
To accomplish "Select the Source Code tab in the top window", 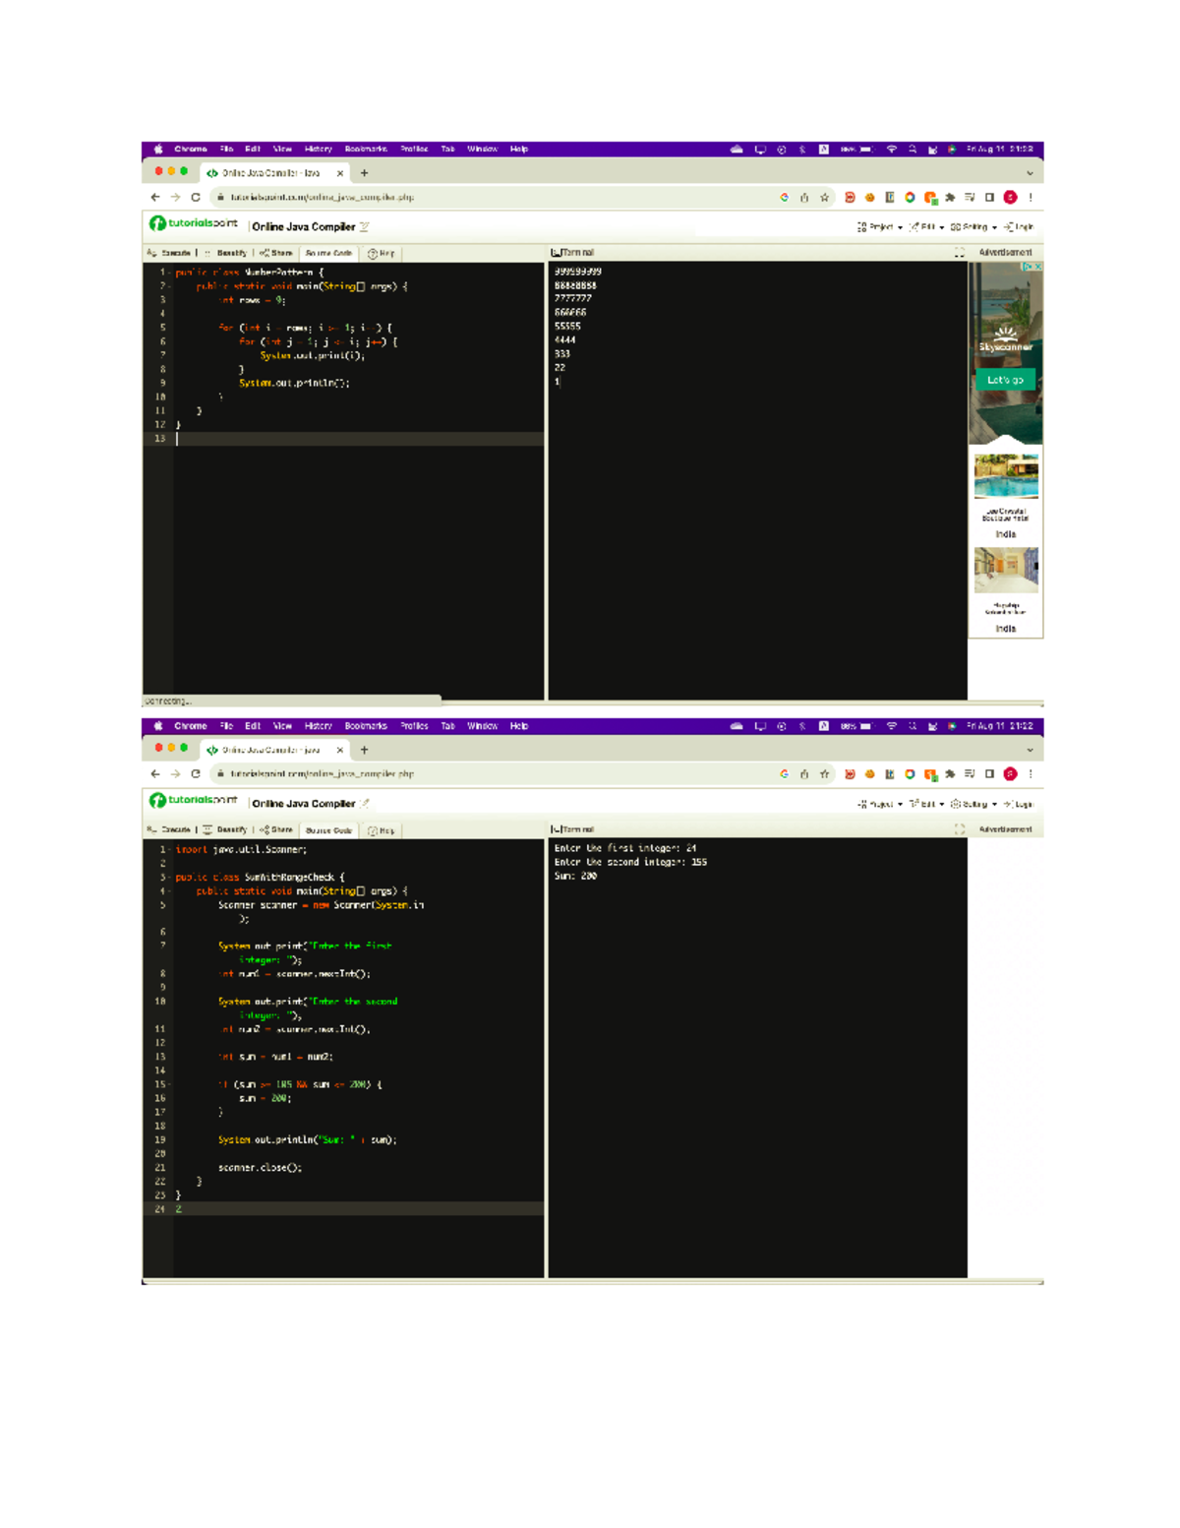I will coord(328,253).
